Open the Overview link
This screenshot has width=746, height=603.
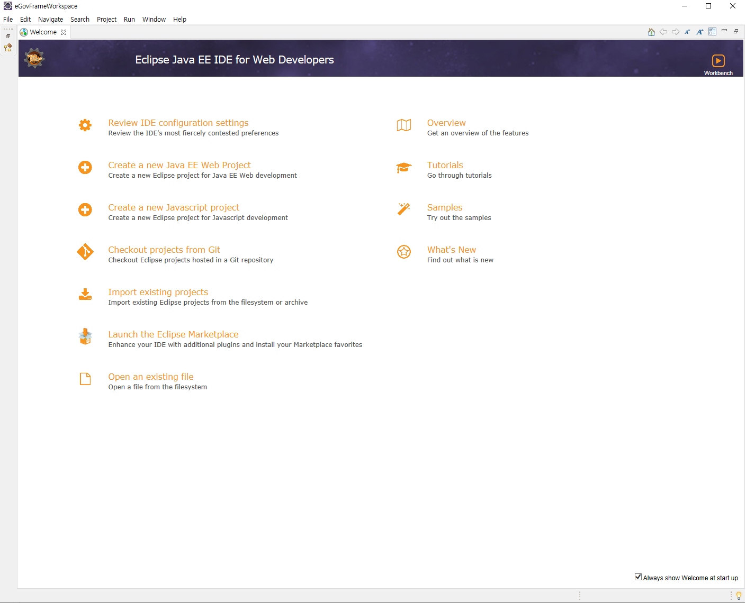(446, 123)
